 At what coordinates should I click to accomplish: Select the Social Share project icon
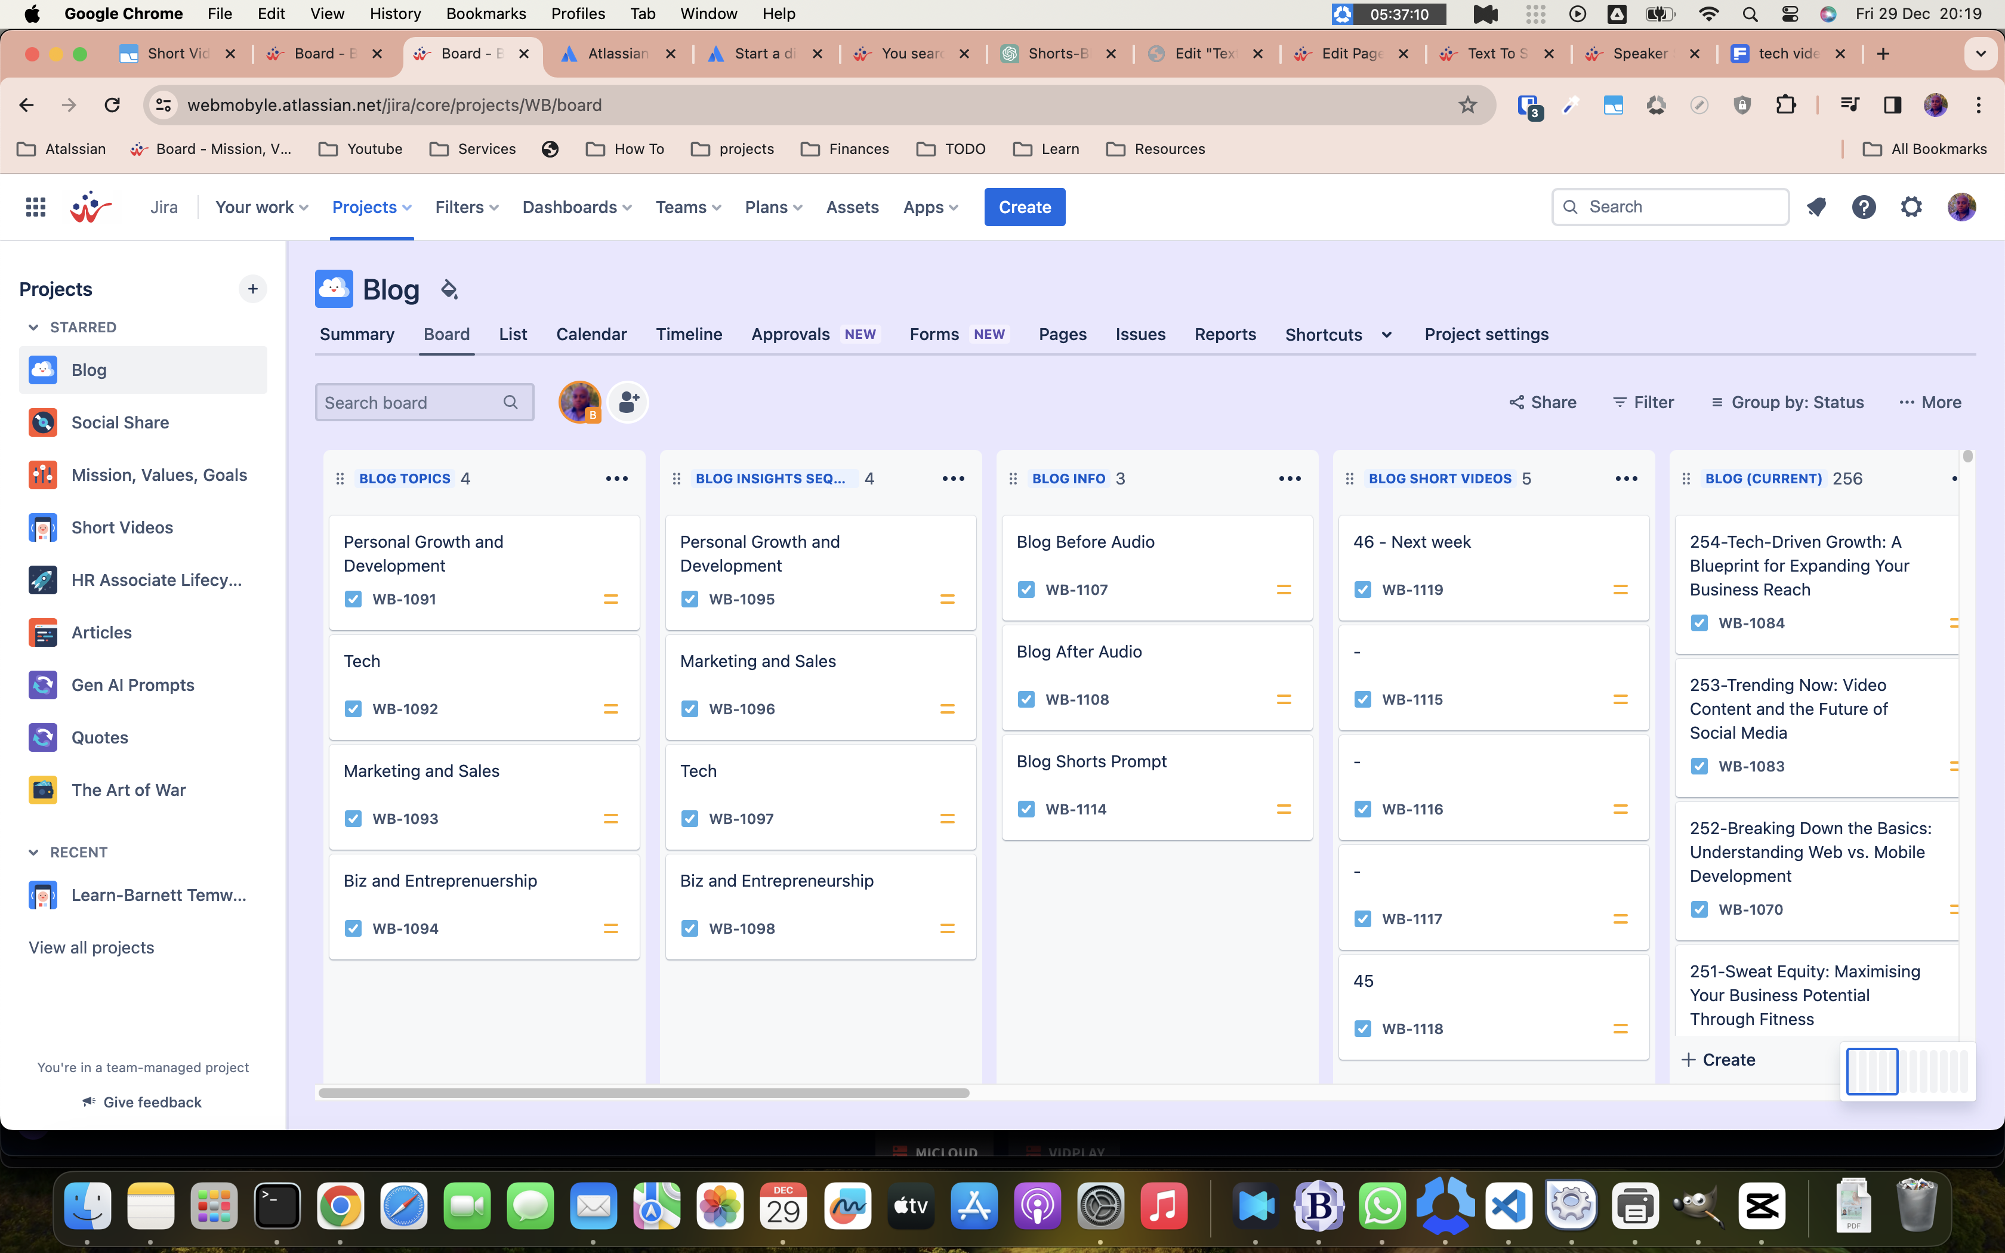[43, 422]
